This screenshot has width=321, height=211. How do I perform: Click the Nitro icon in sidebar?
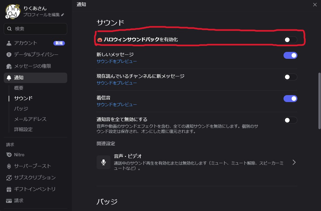click(9, 155)
